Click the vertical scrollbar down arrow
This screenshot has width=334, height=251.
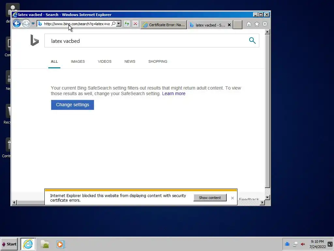tap(267, 197)
